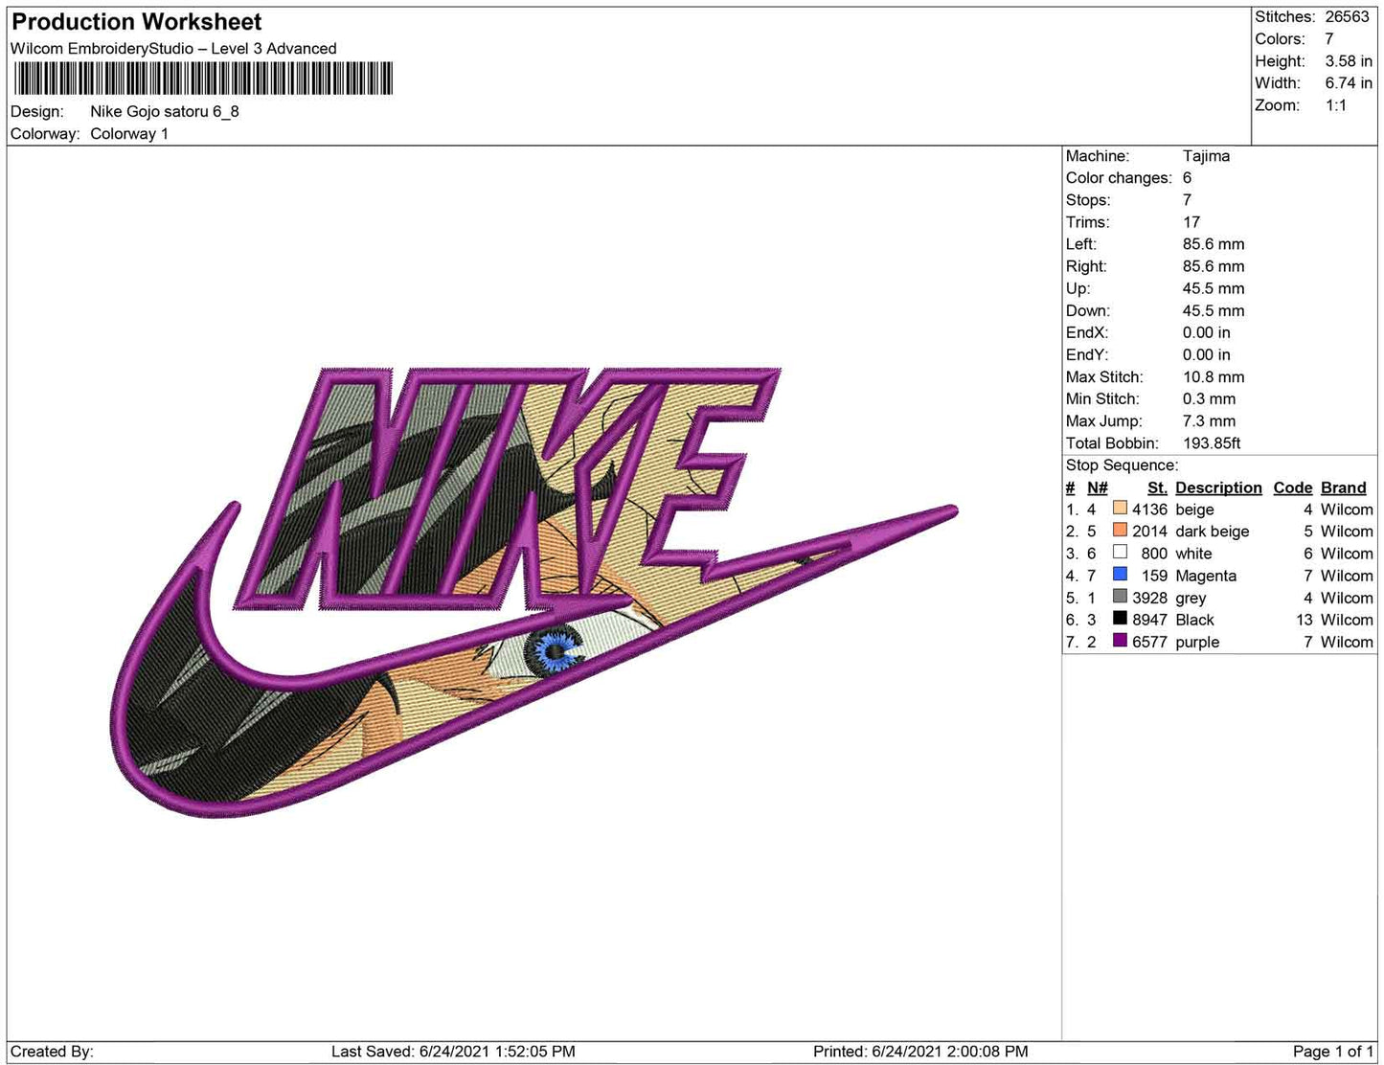The height and width of the screenshot is (1065, 1384).
Task: Select the "Code" column header
Action: (1292, 487)
